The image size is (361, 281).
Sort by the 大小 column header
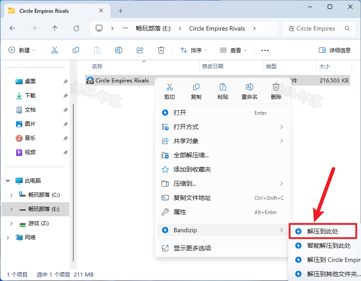coord(325,66)
